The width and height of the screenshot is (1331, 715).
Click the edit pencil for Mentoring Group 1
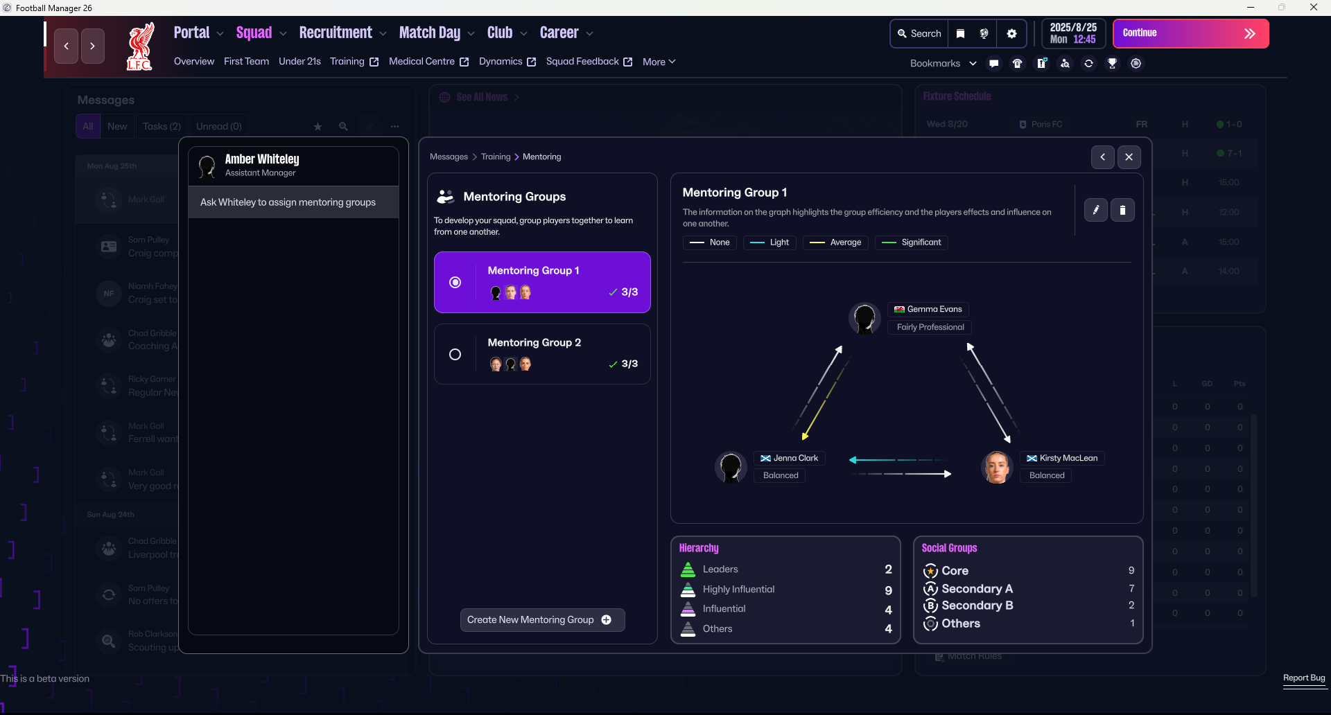1096,210
